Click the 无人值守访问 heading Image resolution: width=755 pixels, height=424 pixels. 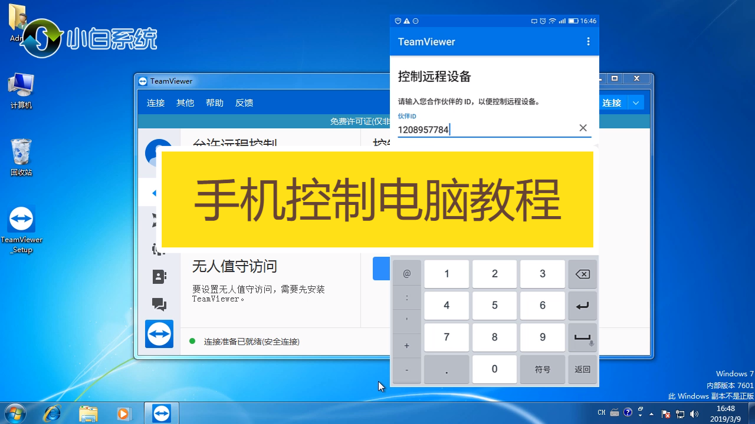[235, 266]
